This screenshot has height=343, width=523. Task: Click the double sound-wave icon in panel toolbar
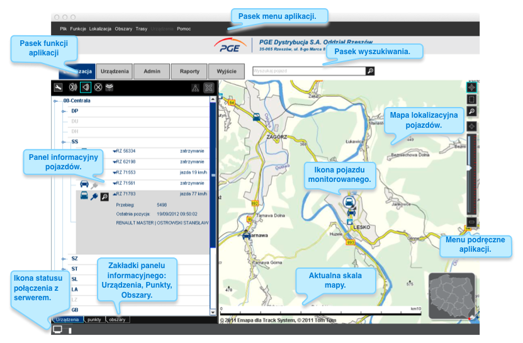73,87
